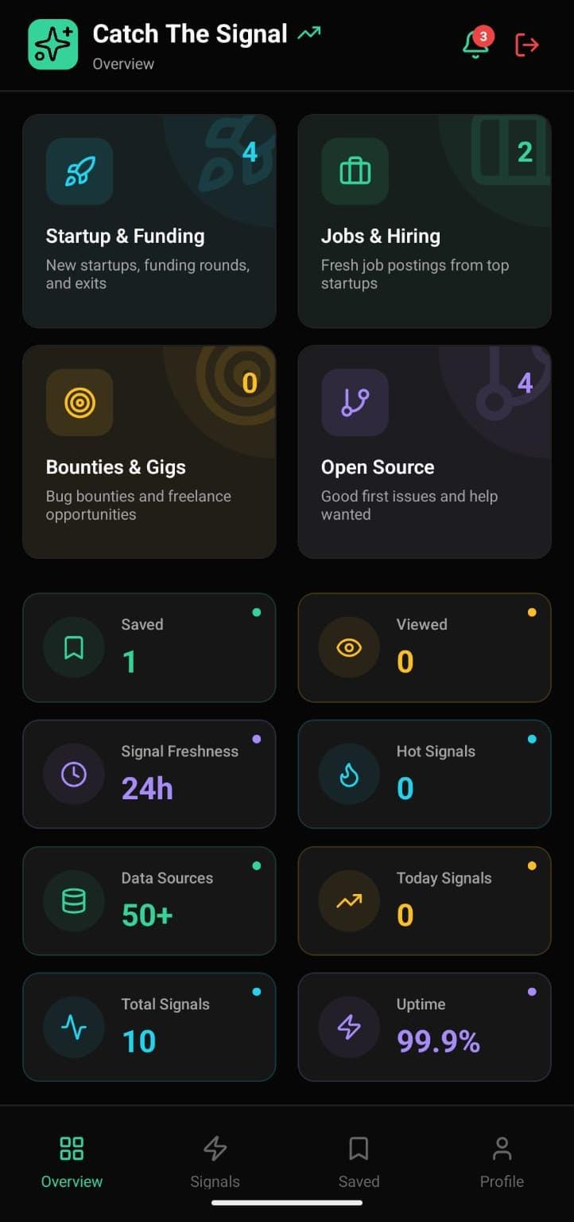Go to the Saved tab
The image size is (574, 1222).
tap(359, 1162)
